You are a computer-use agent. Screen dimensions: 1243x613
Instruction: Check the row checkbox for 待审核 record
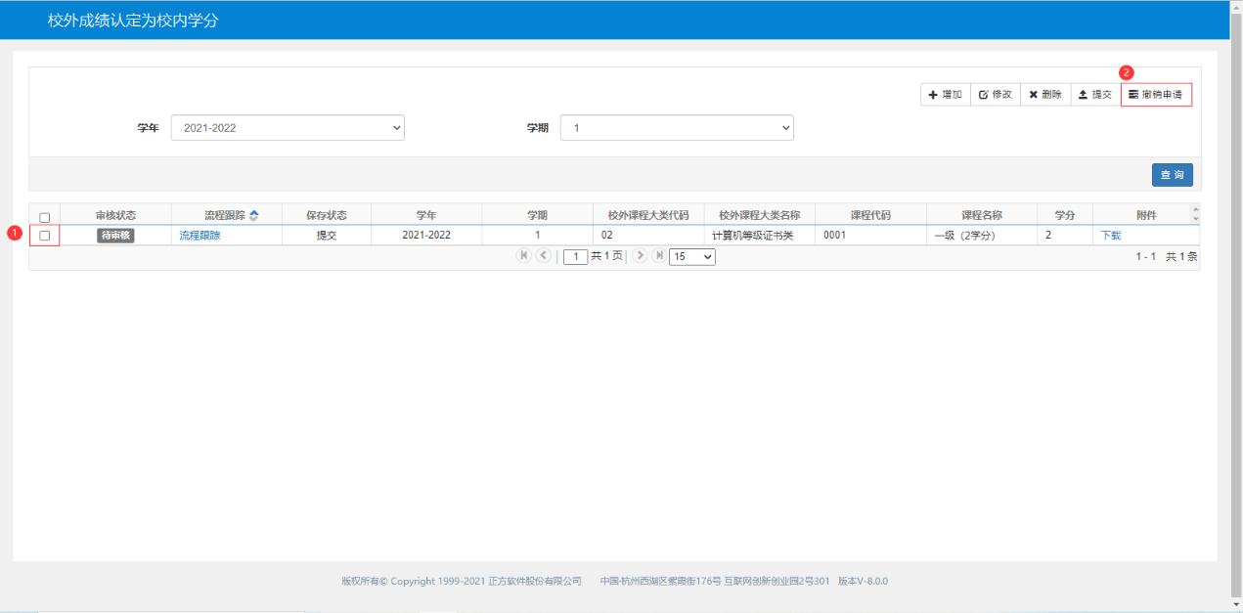(x=45, y=236)
